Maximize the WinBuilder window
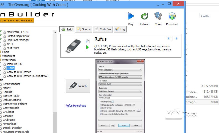219x133 pixels. (169, 3)
